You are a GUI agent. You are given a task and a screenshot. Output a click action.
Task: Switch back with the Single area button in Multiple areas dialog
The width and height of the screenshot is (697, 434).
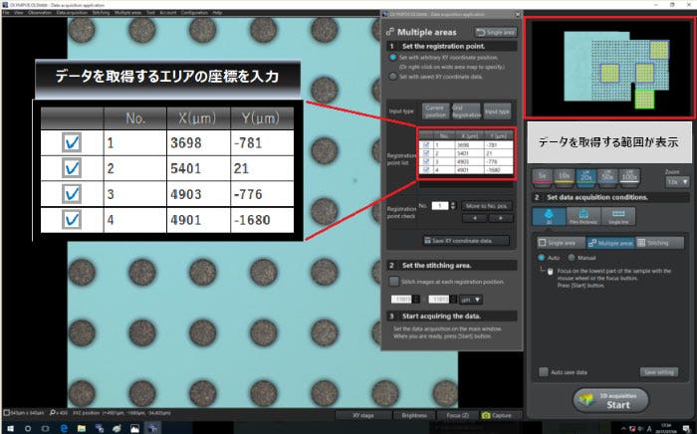tap(496, 33)
